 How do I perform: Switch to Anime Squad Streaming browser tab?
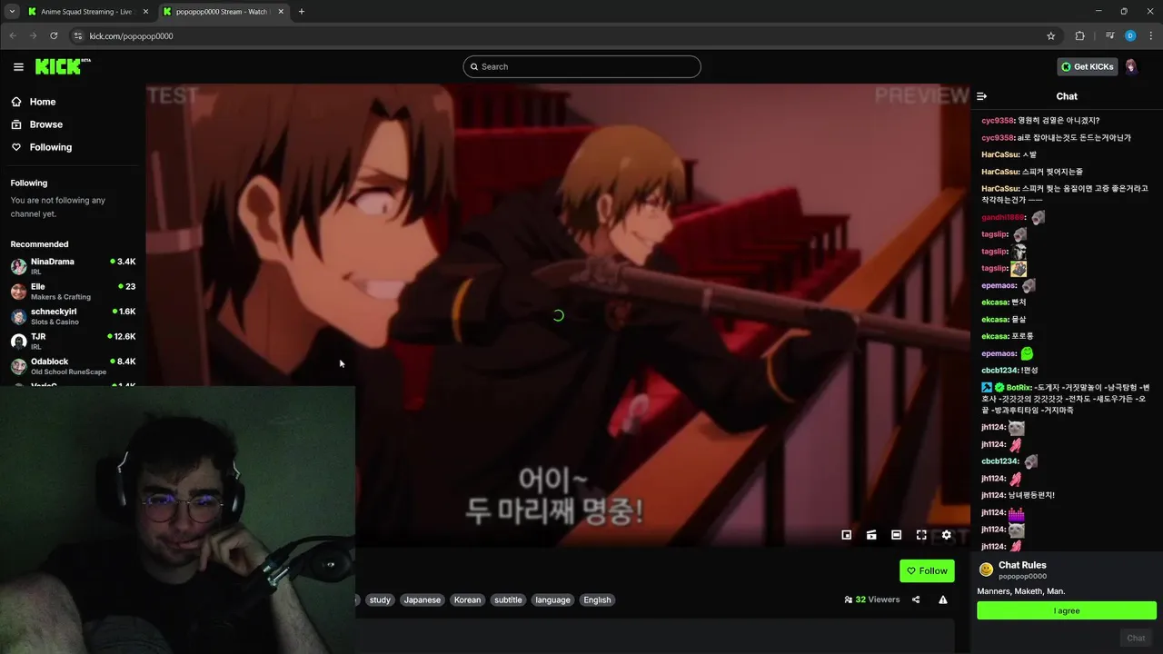tap(86, 12)
